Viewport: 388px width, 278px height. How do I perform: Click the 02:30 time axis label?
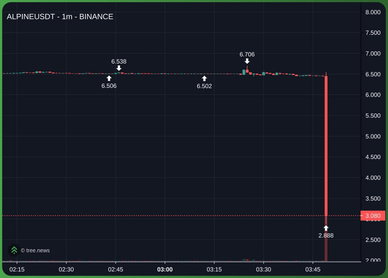click(x=66, y=270)
